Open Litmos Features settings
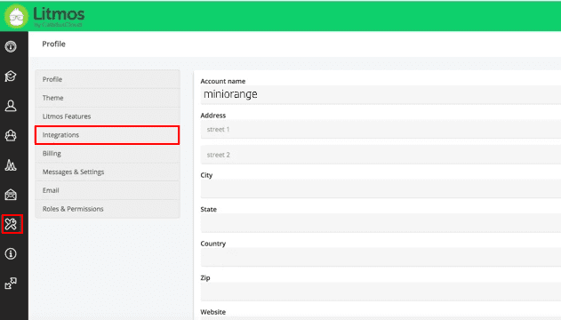561x320 pixels. pos(108,116)
